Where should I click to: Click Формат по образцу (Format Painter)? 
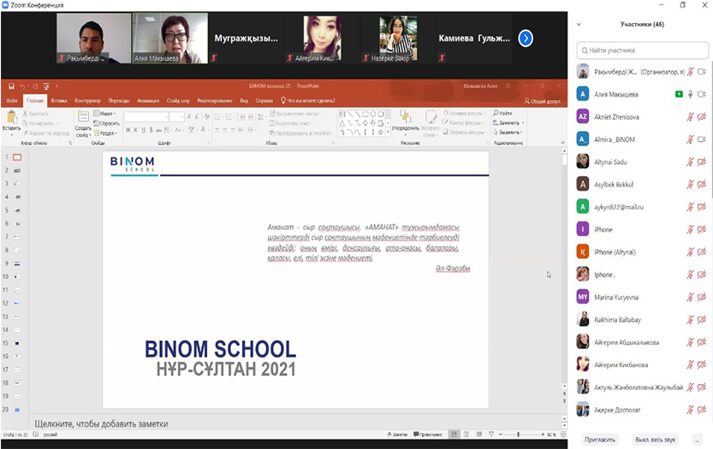tap(46, 133)
